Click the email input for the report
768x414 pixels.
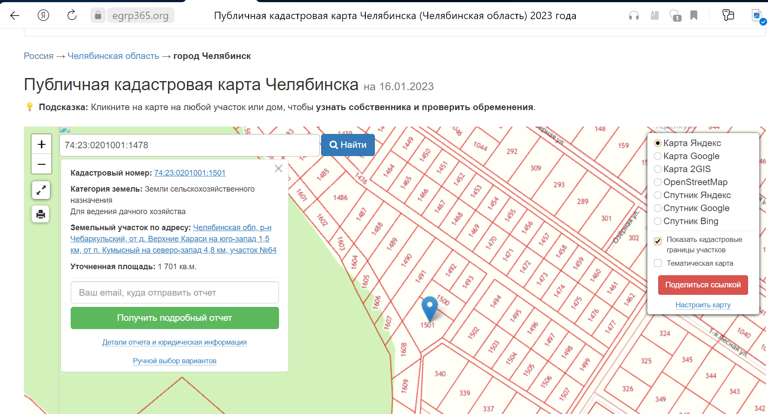point(174,293)
